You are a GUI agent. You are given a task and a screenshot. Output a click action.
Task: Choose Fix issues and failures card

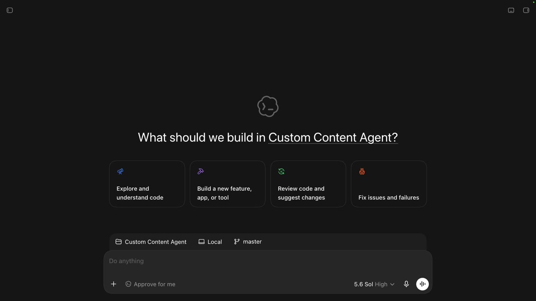click(x=389, y=184)
